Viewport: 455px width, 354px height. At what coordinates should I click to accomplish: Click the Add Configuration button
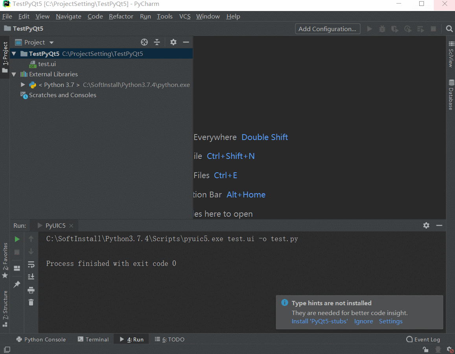(328, 29)
